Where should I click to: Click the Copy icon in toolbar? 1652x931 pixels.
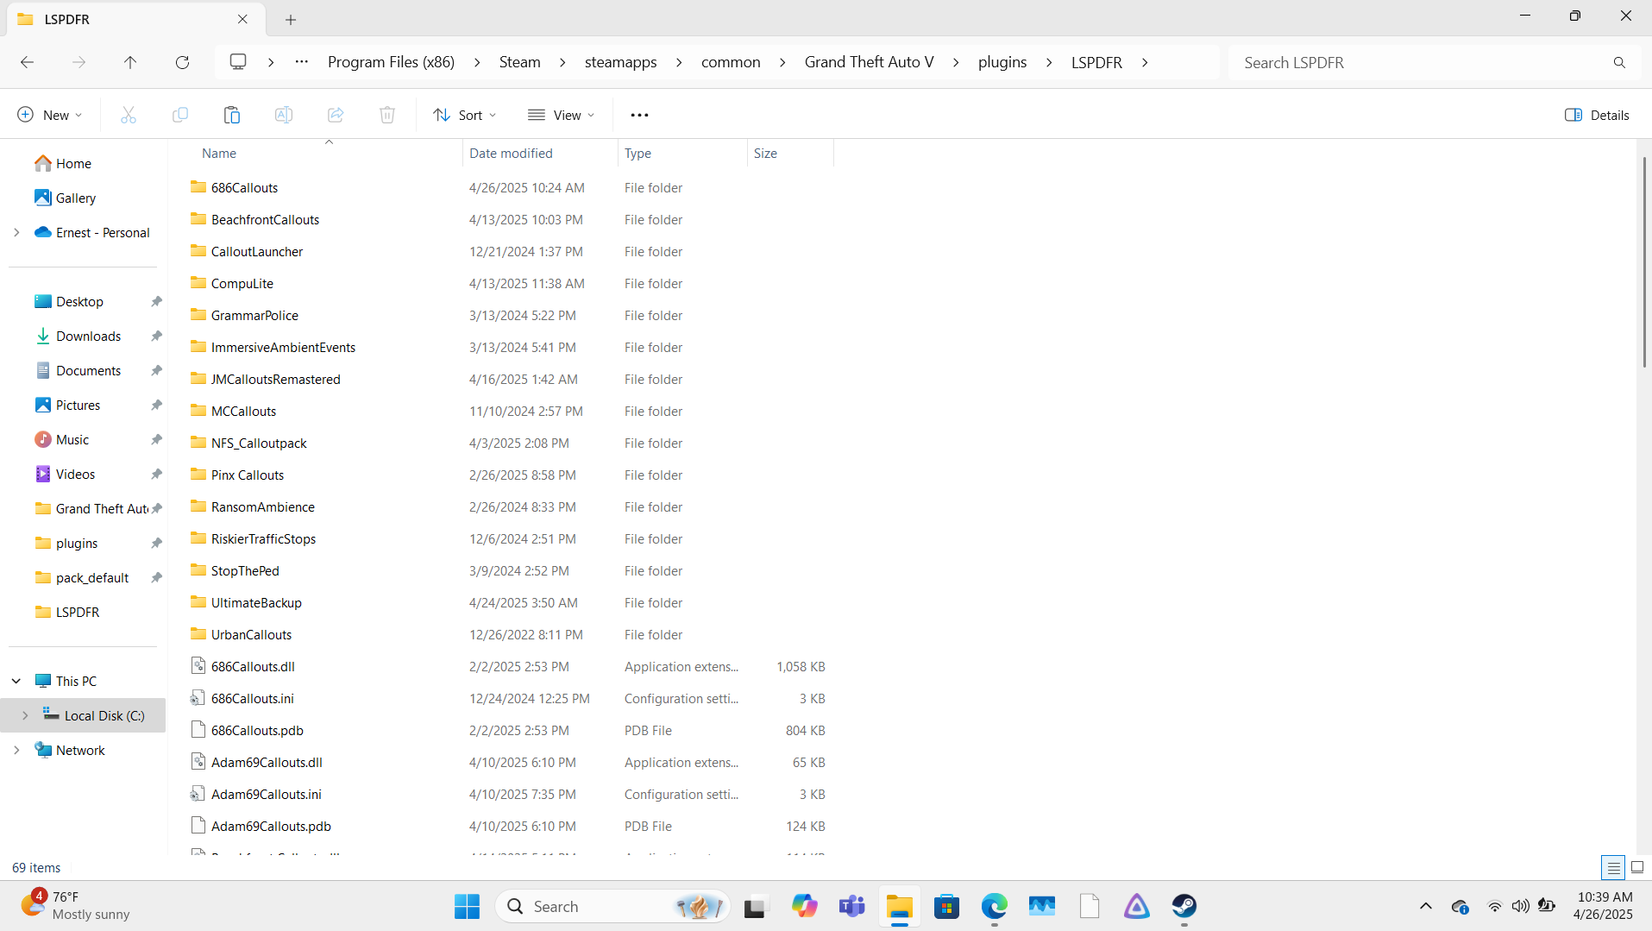(180, 115)
